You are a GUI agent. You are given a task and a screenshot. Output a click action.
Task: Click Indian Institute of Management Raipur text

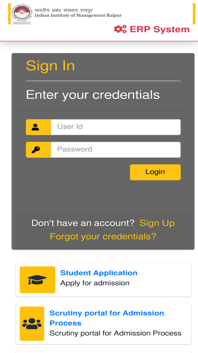click(x=78, y=15)
